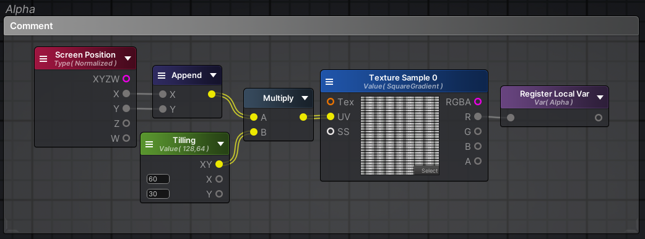Open the Texture Sample 0 hamburger menu
Image resolution: width=645 pixels, height=239 pixels.
point(329,82)
